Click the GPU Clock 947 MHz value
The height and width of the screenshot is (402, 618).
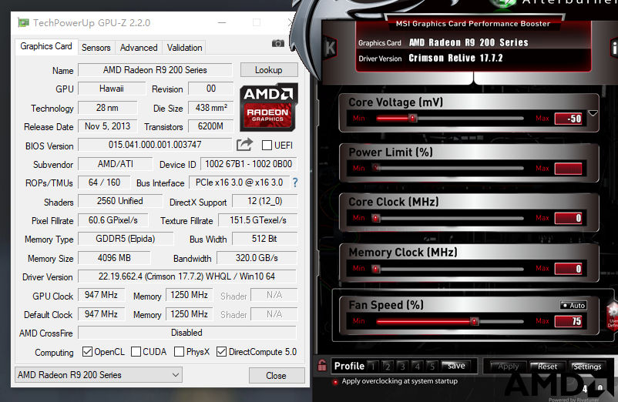pos(101,295)
